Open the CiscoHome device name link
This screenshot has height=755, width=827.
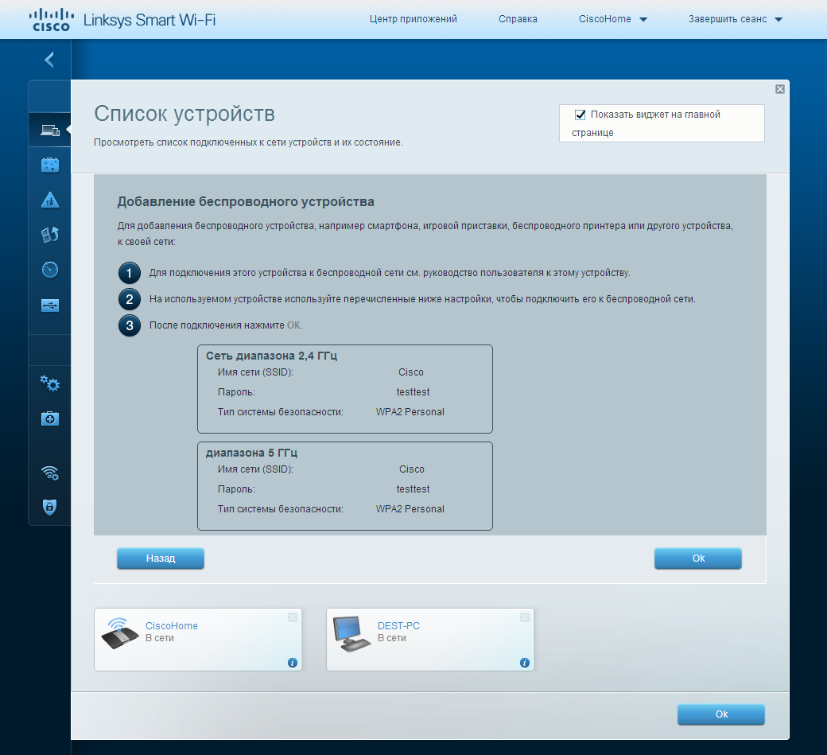pyautogui.click(x=172, y=626)
